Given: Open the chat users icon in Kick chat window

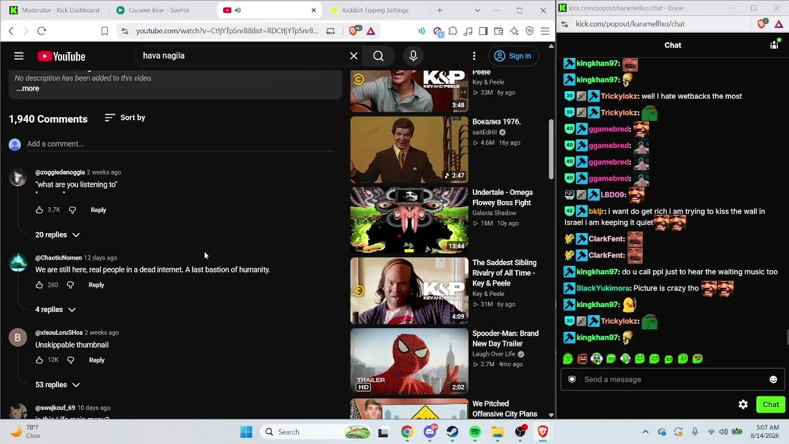Looking at the screenshot, I should pos(775,45).
